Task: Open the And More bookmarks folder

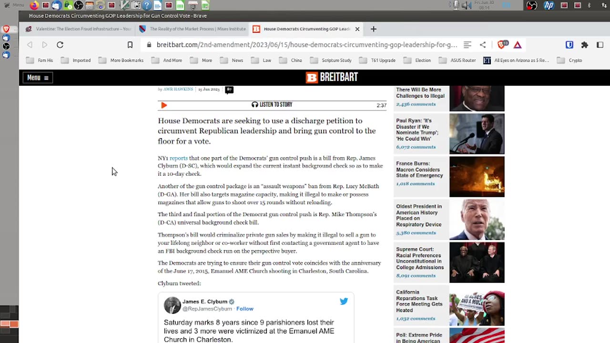Action: tap(167, 61)
